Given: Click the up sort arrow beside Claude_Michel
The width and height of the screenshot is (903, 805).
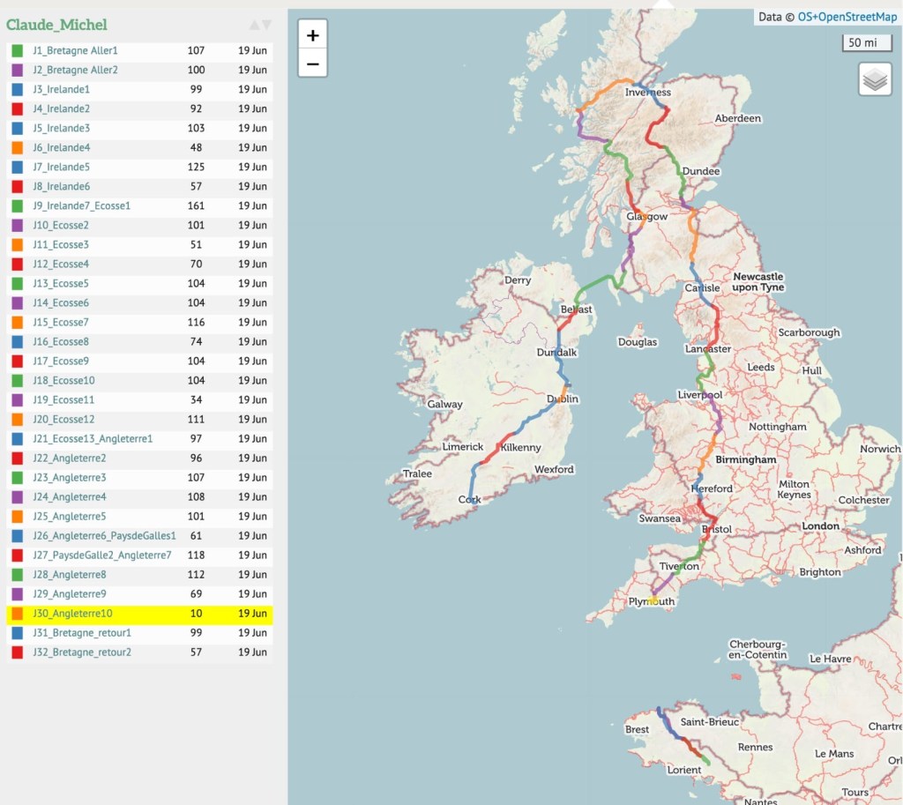Looking at the screenshot, I should (254, 25).
